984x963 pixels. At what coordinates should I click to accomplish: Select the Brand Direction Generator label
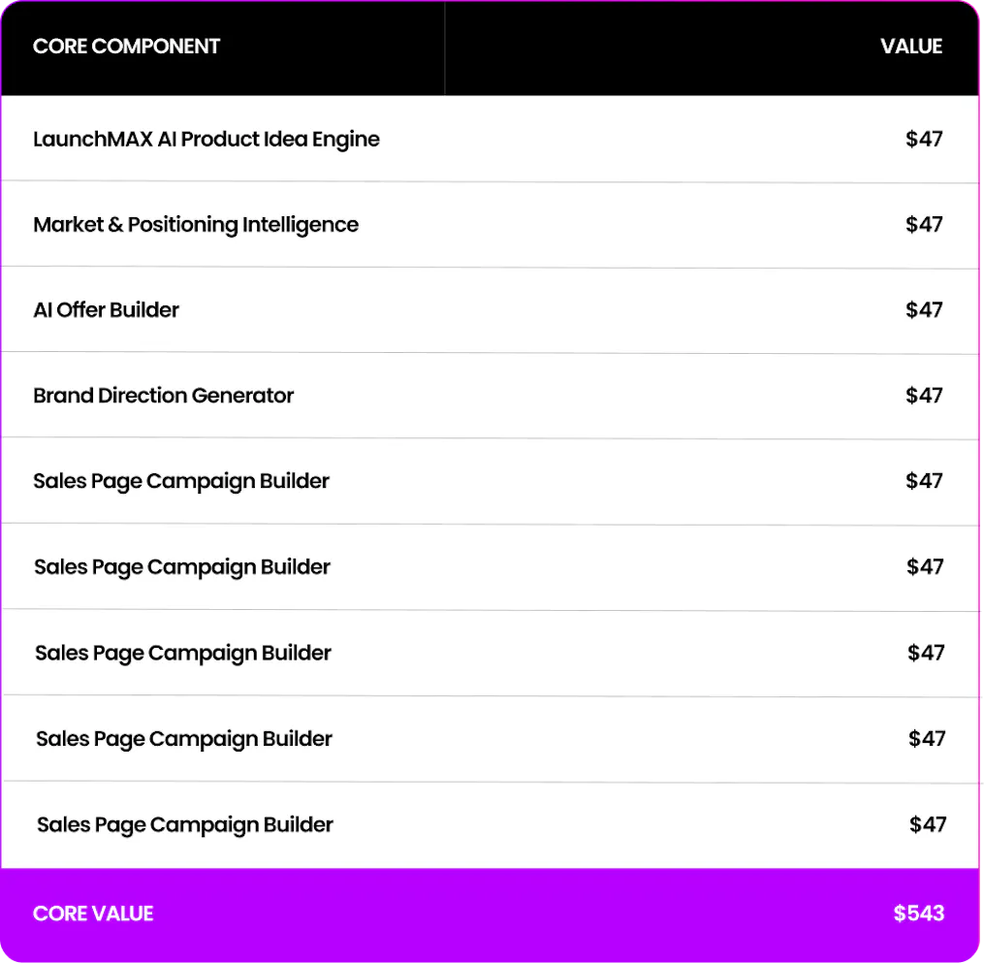(163, 396)
